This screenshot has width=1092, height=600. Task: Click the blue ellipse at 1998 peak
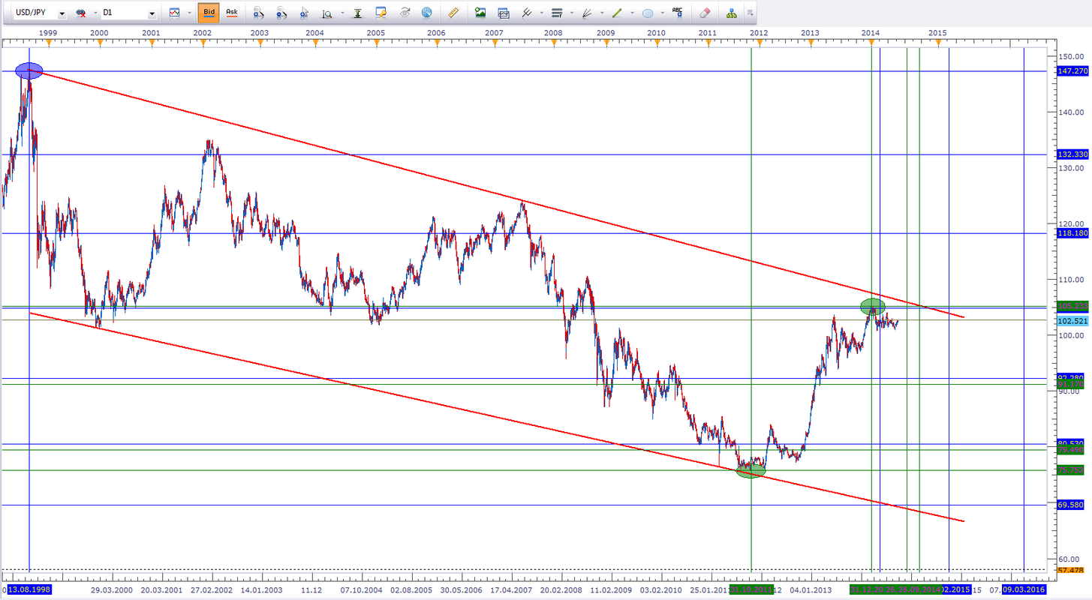point(29,70)
